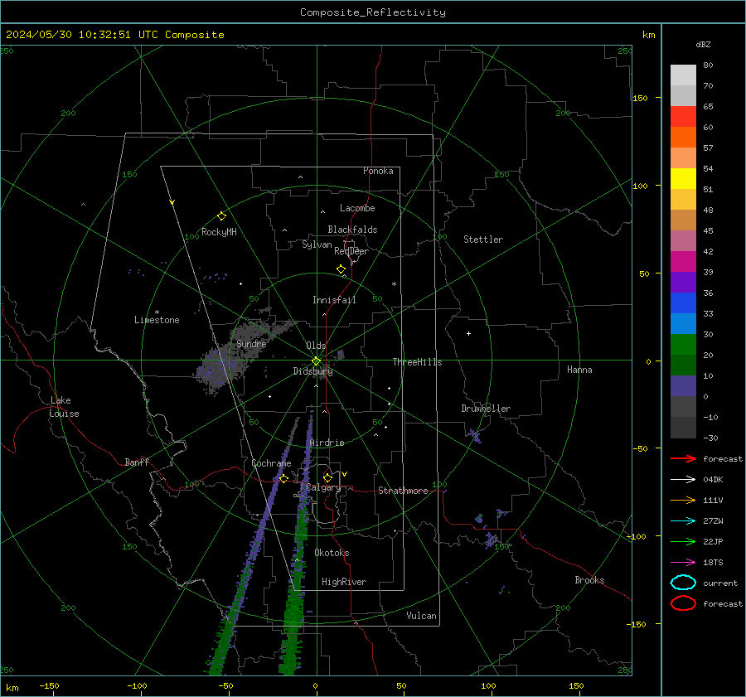Click the Lacombe town label
Image resolution: width=746 pixels, height=697 pixels.
pos(357,208)
